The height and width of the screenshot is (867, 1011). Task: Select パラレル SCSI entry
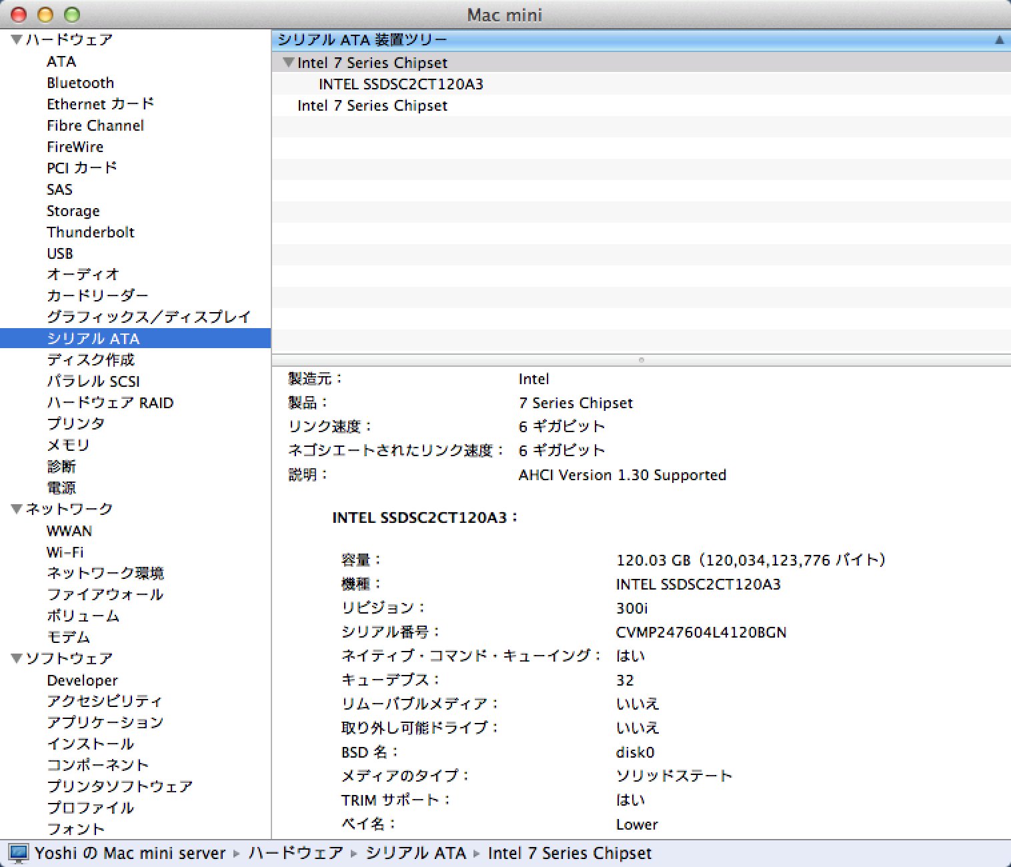click(x=93, y=381)
